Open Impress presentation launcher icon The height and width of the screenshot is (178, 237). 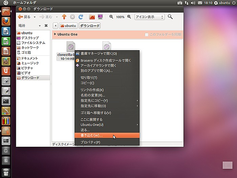6,51
